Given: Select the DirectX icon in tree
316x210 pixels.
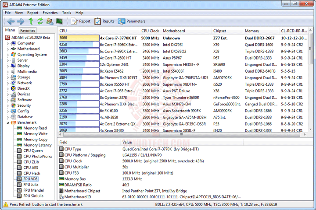Looking at the screenshot, I should pyautogui.click(x=13, y=88).
